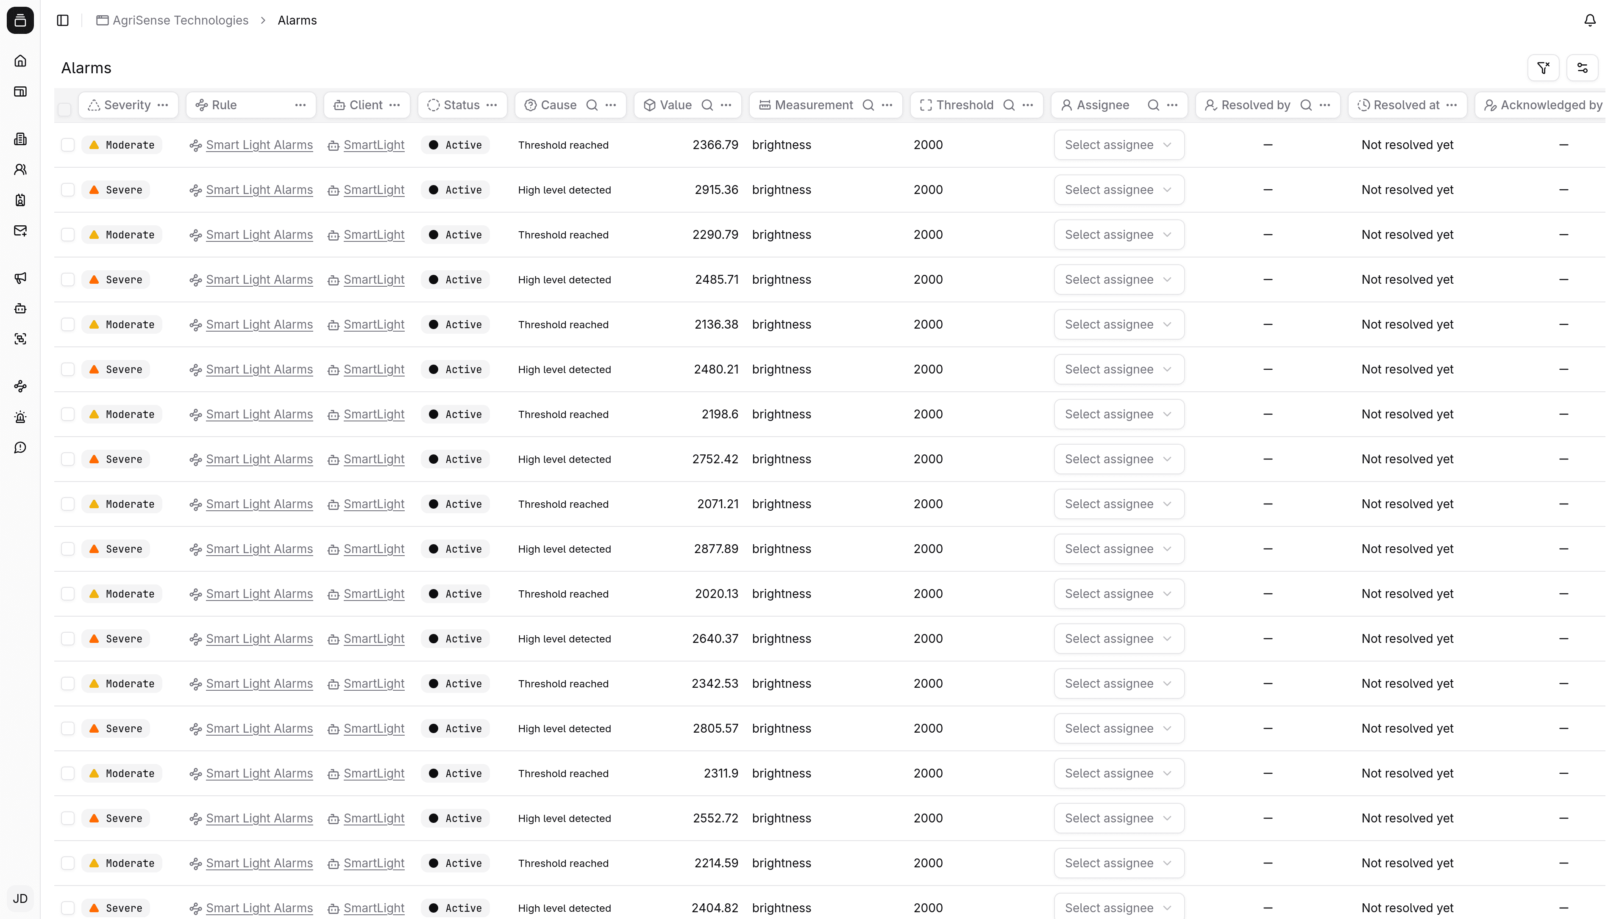Open the users icon in sidebar
1619x919 pixels.
20,169
